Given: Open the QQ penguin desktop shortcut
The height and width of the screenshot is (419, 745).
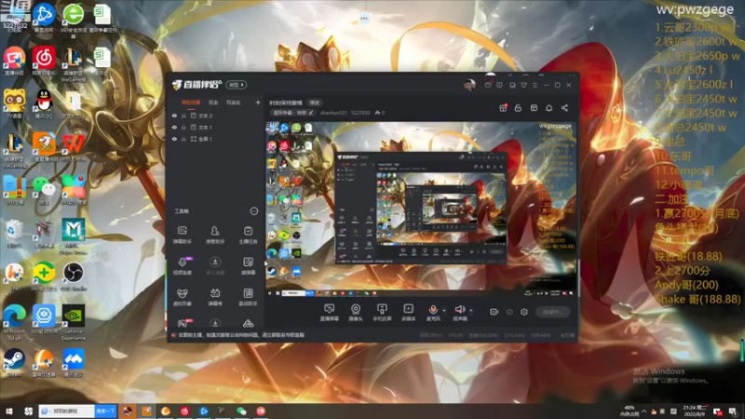Looking at the screenshot, I should click(44, 103).
